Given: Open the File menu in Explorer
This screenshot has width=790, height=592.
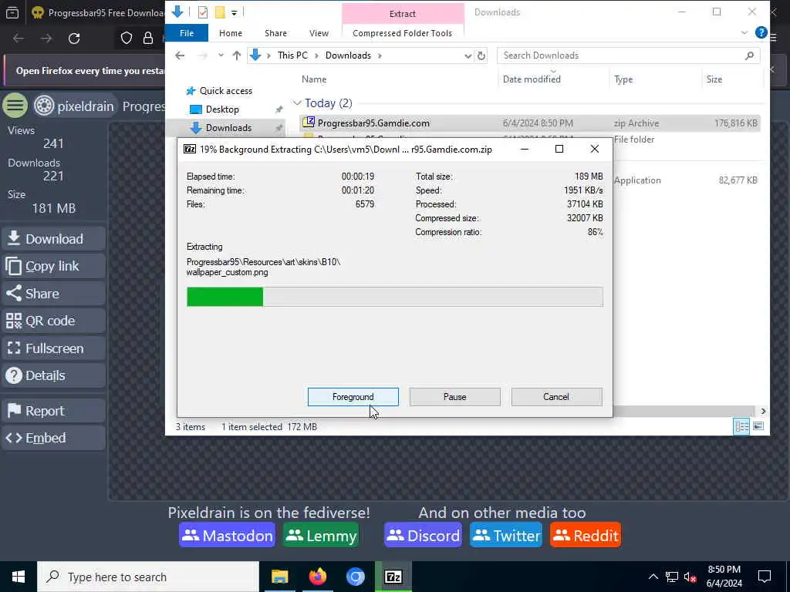Looking at the screenshot, I should click(187, 33).
